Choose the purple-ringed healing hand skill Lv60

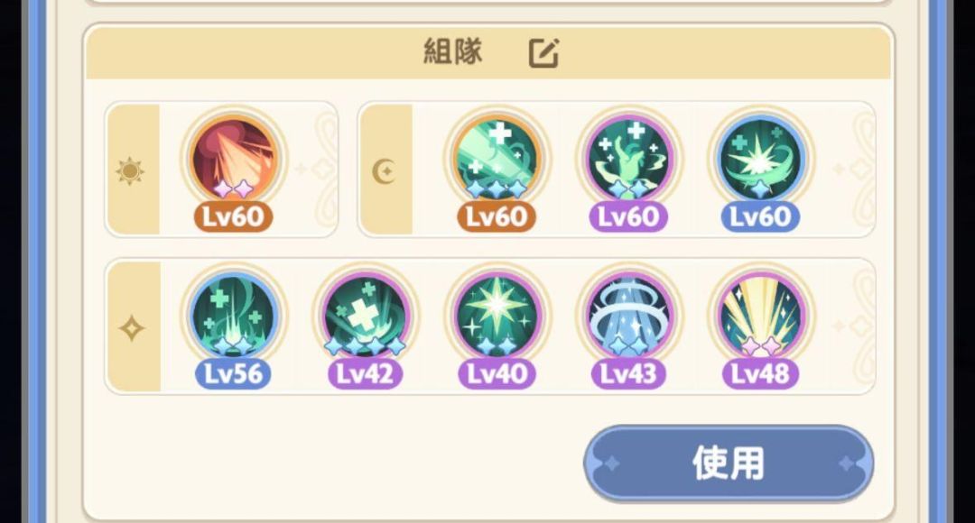pyautogui.click(x=628, y=159)
